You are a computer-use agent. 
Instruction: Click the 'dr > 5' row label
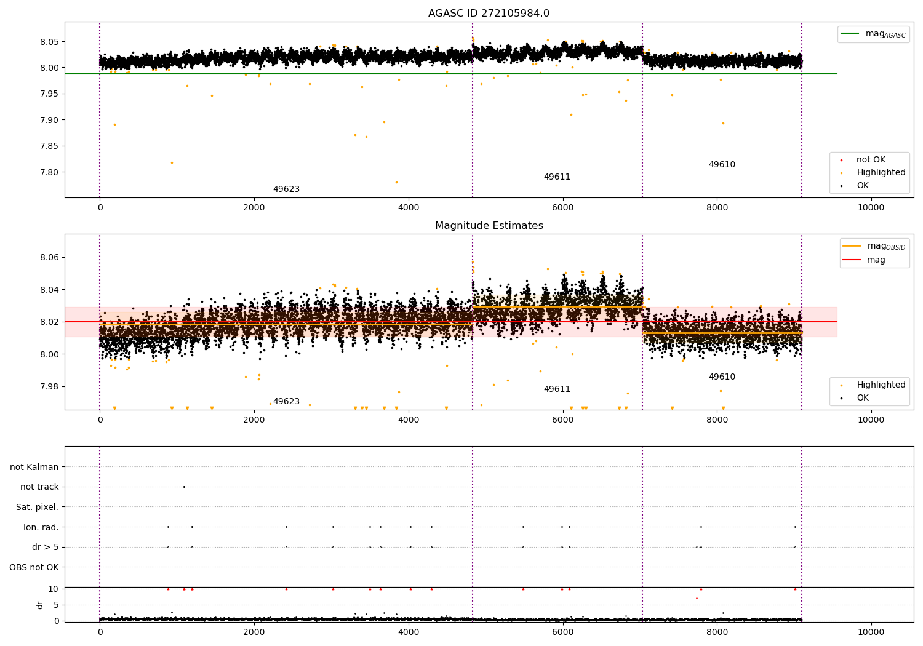46,547
